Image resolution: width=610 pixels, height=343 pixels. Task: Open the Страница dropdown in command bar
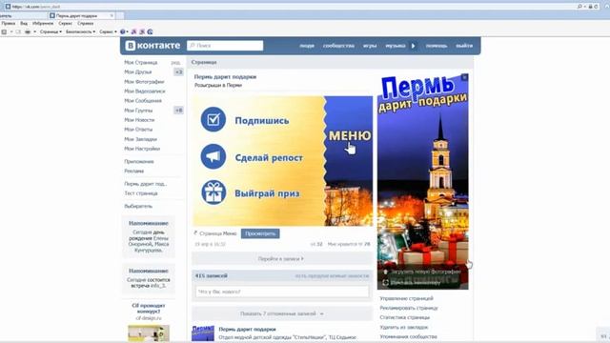pos(51,31)
